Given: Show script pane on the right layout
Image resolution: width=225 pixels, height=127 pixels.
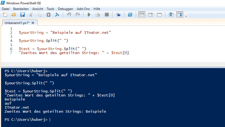Looking at the screenshot, I should click(x=150, y=15).
